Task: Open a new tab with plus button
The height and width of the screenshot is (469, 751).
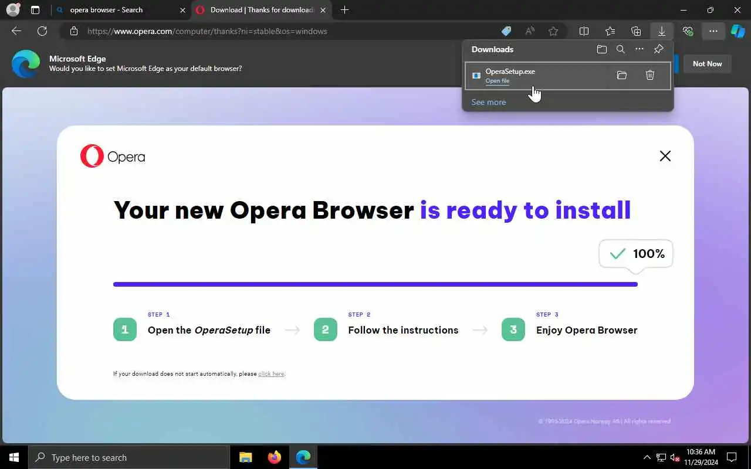Action: (x=345, y=10)
